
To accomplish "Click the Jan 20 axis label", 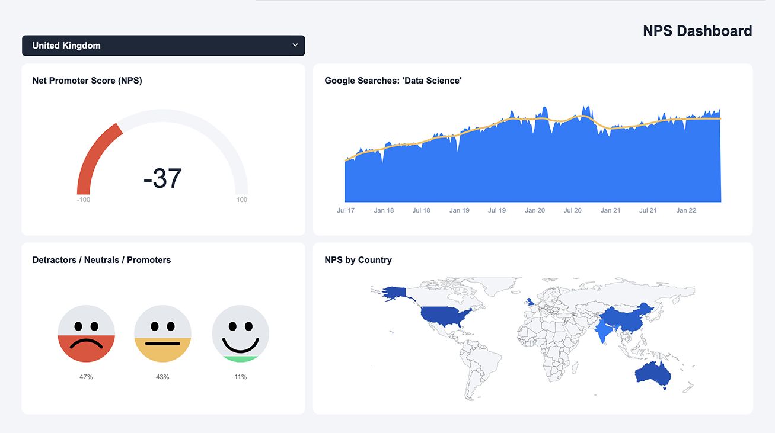I will (534, 210).
